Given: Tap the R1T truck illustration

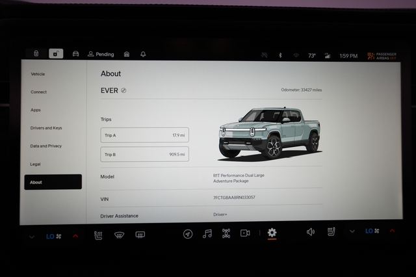Looking at the screenshot, I should pos(270,133).
